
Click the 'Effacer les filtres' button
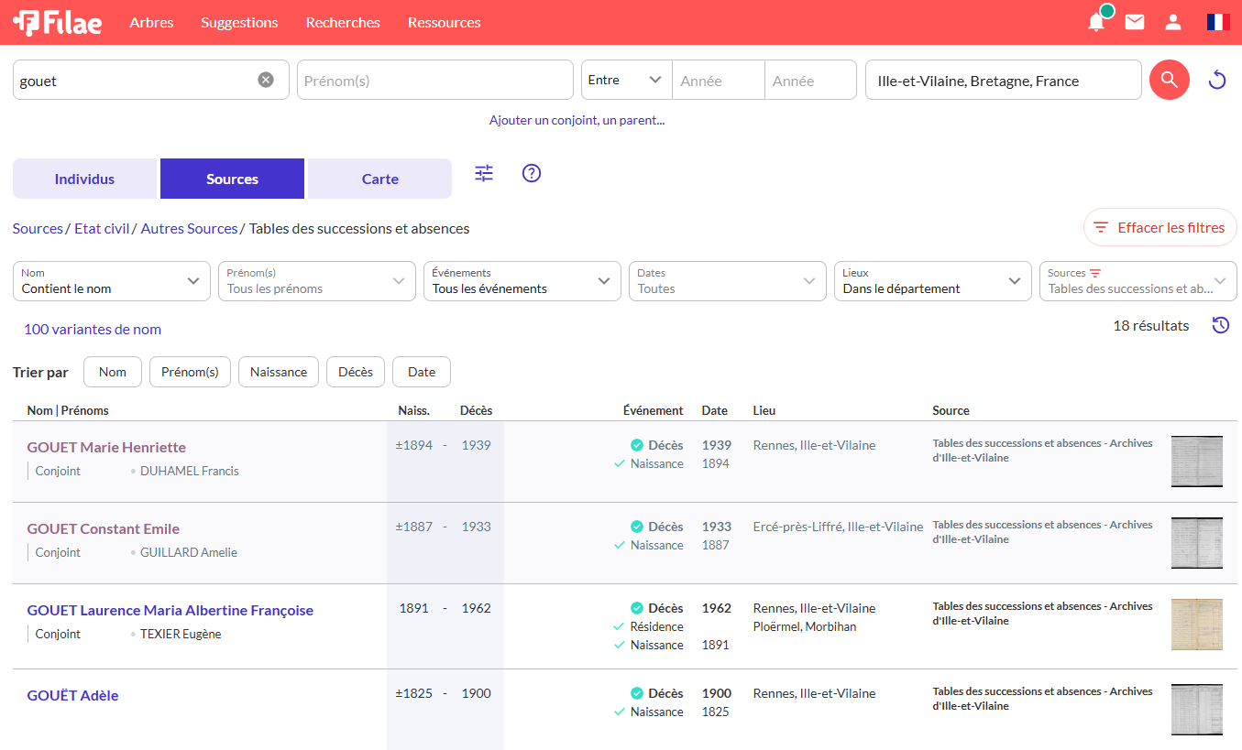1160,228
